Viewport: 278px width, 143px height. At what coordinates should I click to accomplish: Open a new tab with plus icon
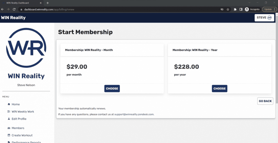48,3
